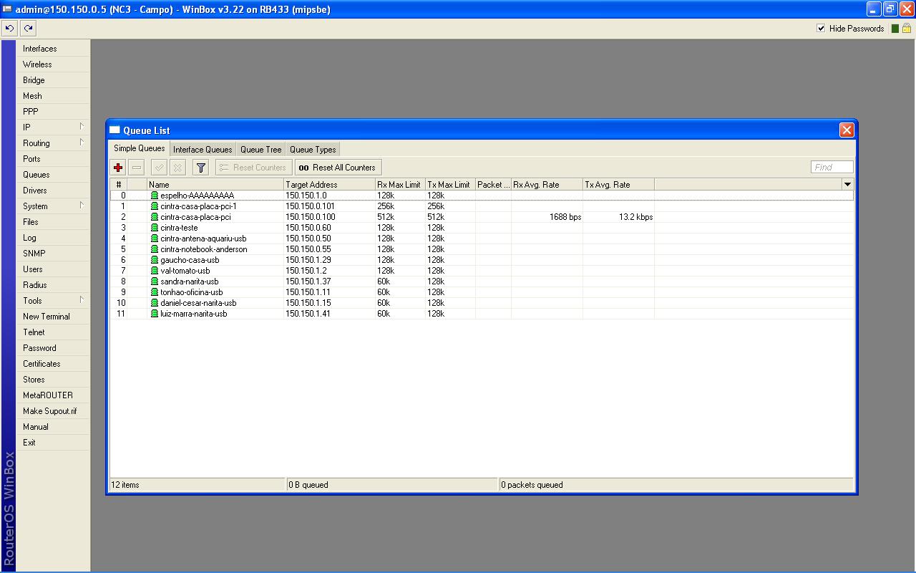Select Make Supout.rif in the sidebar
916x573 pixels.
click(x=53, y=411)
